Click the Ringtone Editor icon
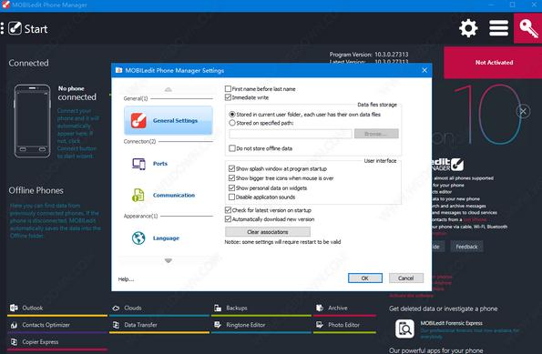This screenshot has height=354, width=542. (218, 325)
